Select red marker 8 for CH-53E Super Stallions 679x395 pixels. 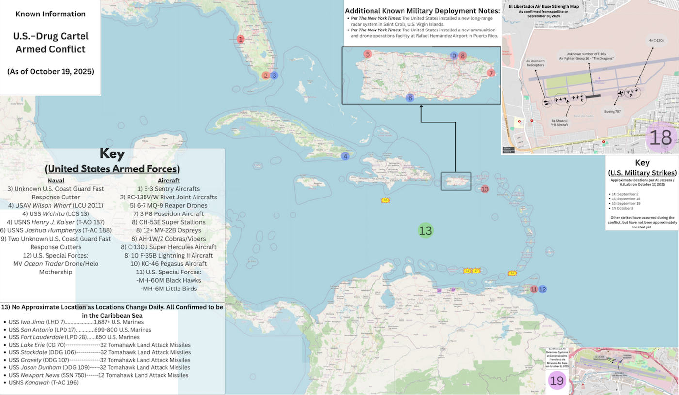tap(462, 56)
